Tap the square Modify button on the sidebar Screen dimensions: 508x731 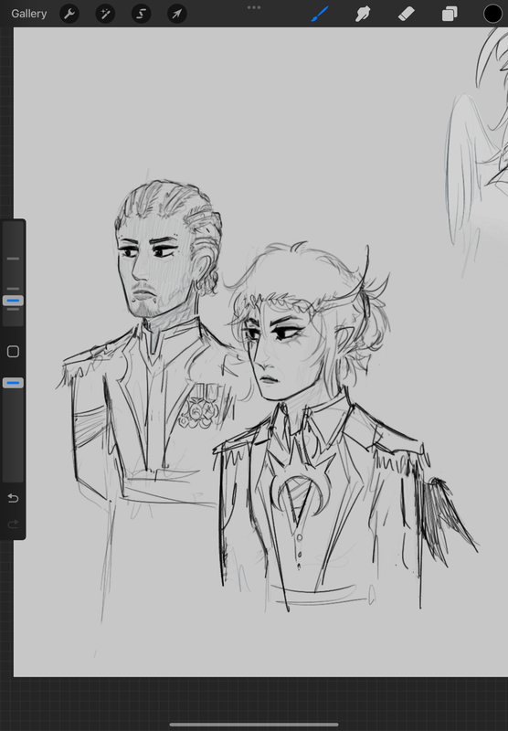click(13, 352)
